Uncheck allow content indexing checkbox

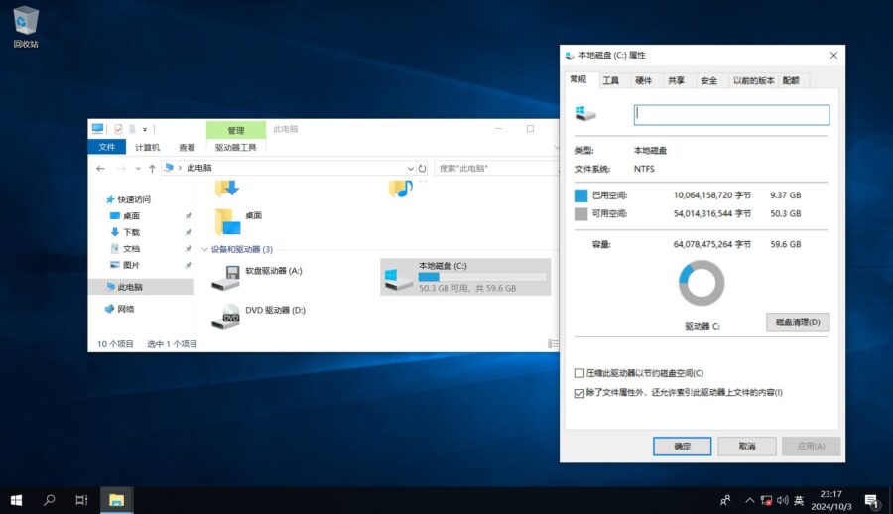[x=579, y=393]
